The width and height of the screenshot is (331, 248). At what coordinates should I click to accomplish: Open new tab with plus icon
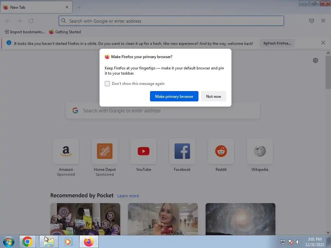[x=79, y=7]
